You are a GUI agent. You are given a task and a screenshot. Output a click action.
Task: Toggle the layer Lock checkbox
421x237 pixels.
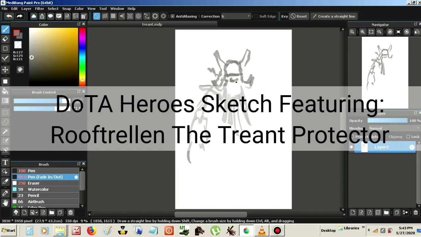[x=408, y=137]
